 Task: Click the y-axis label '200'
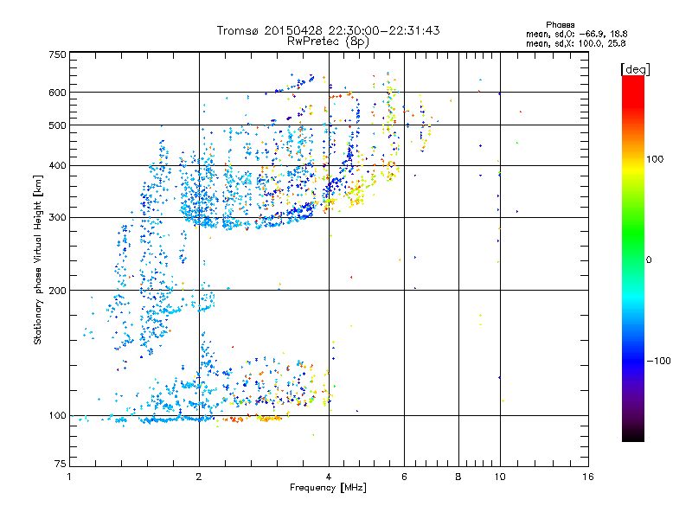point(57,291)
